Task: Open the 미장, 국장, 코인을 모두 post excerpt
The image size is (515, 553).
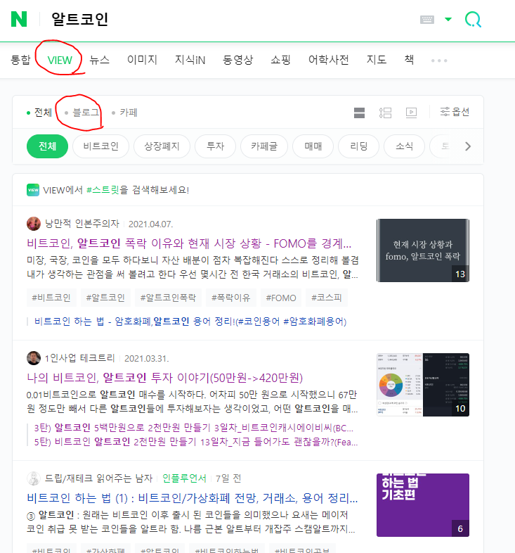Action: 193,267
